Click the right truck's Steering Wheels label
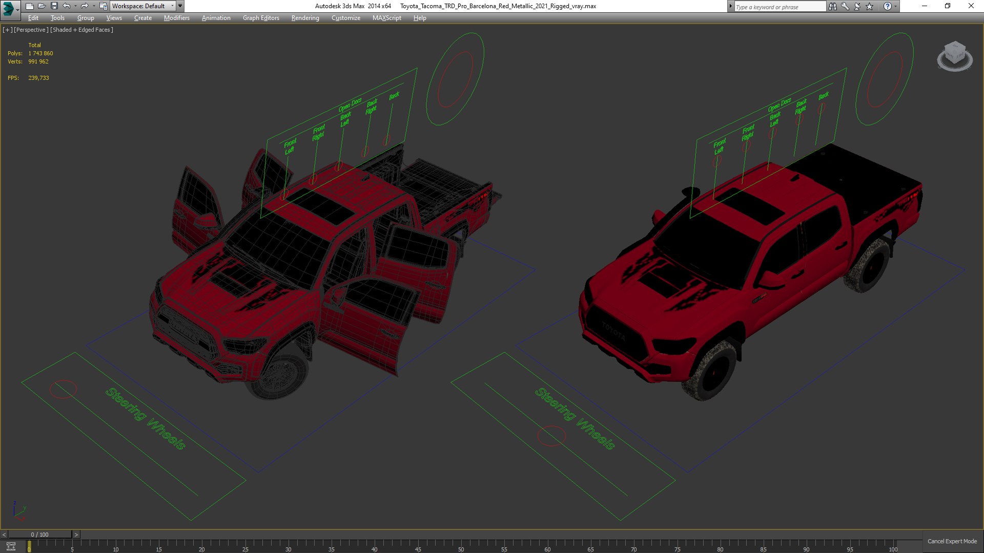 [575, 419]
